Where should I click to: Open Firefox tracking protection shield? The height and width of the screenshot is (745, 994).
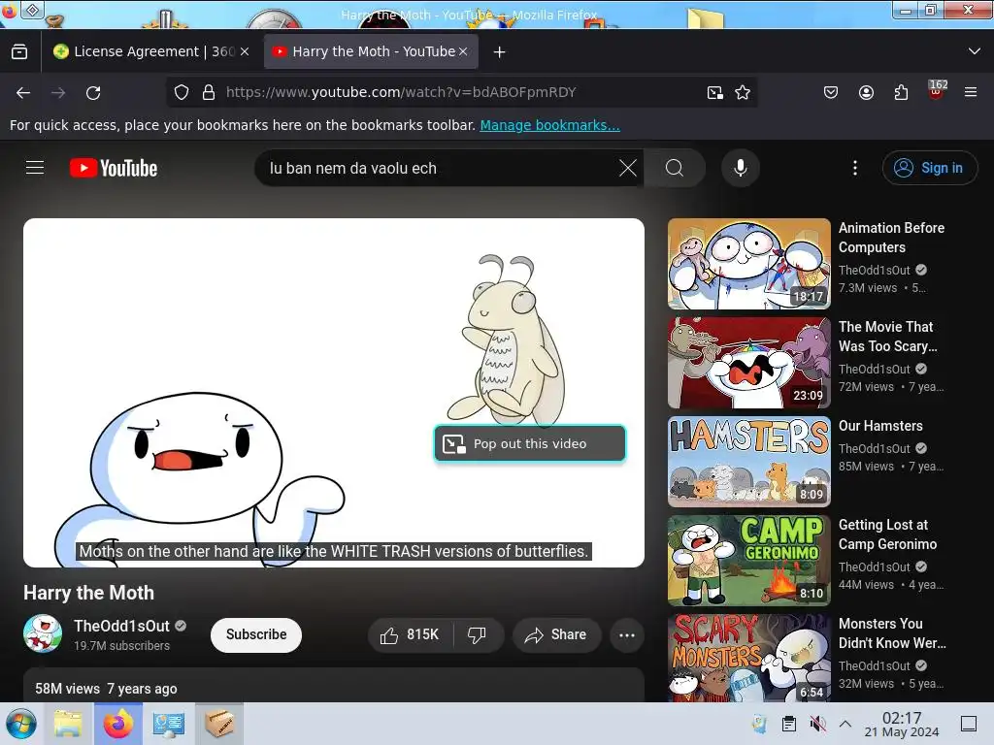click(182, 92)
